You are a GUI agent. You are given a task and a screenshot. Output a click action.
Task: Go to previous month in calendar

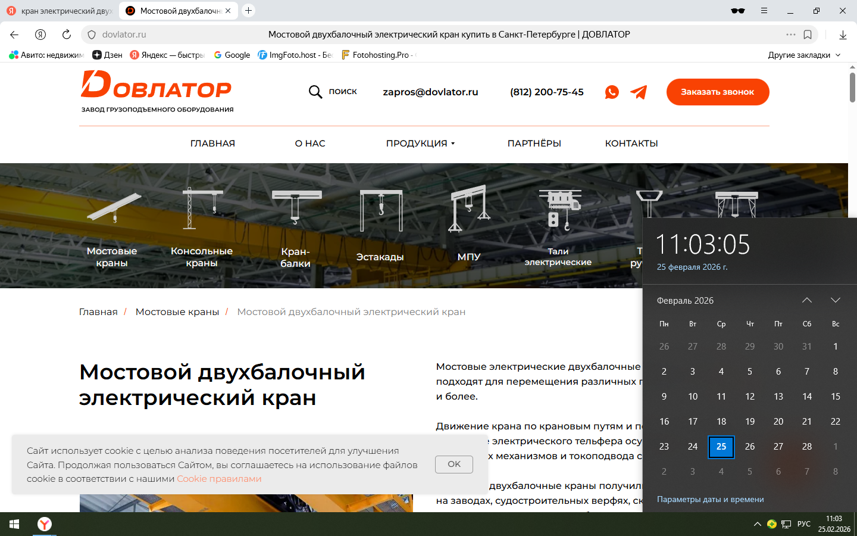[807, 300]
